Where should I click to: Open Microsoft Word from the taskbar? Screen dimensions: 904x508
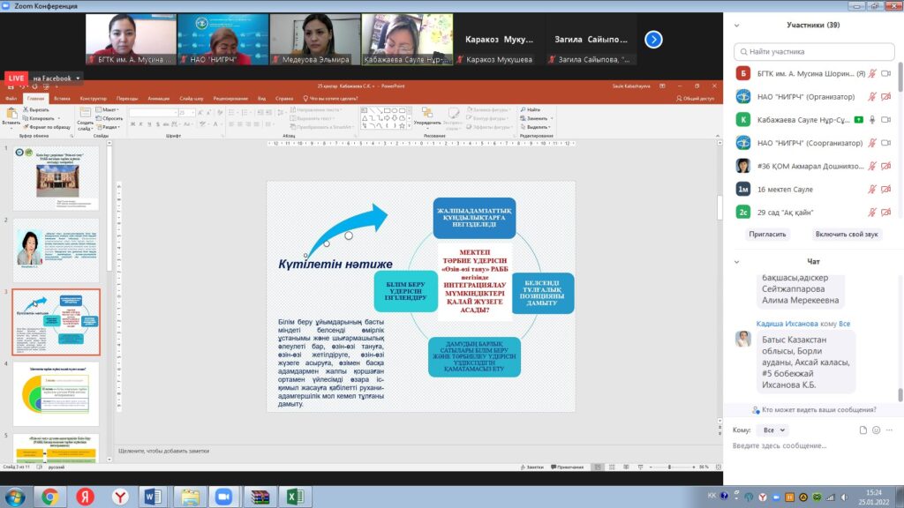click(x=154, y=497)
